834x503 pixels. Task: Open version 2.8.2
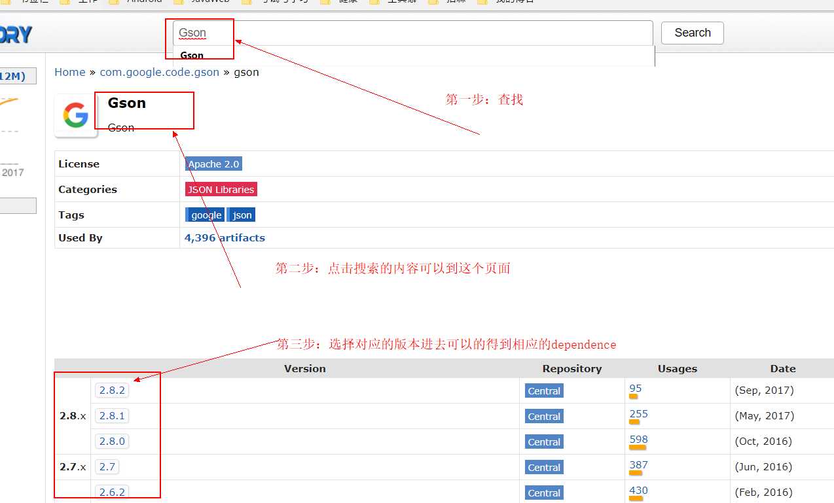(x=112, y=390)
